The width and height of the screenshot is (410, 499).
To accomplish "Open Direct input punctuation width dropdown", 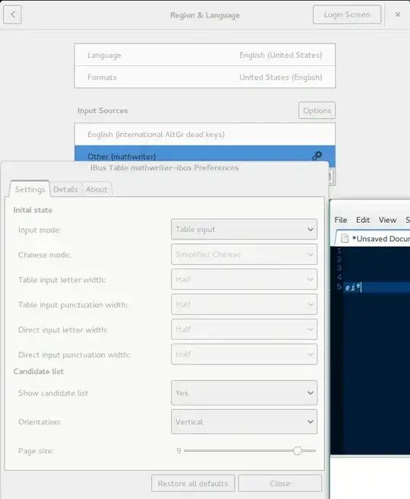I will [x=244, y=354].
